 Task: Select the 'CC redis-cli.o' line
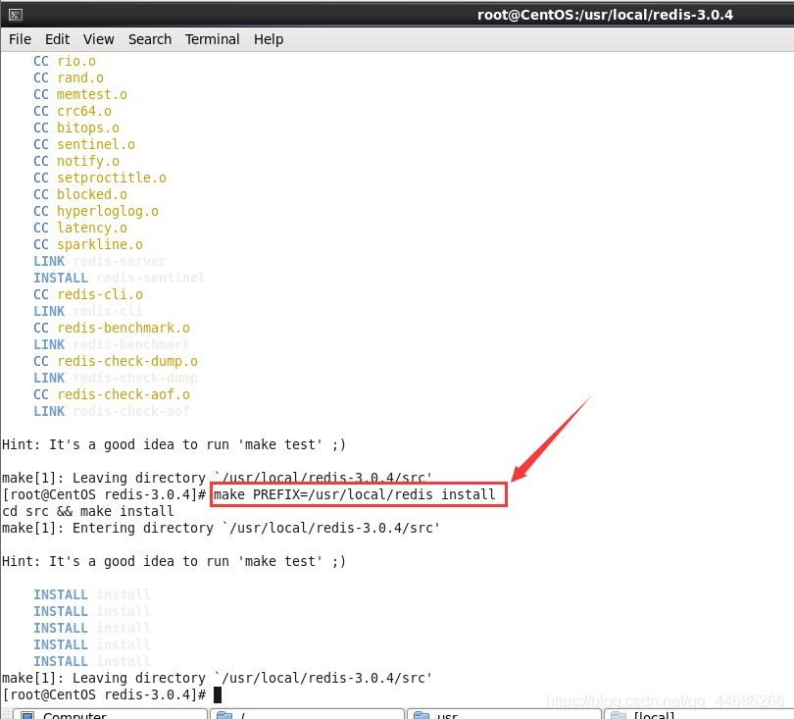point(88,295)
